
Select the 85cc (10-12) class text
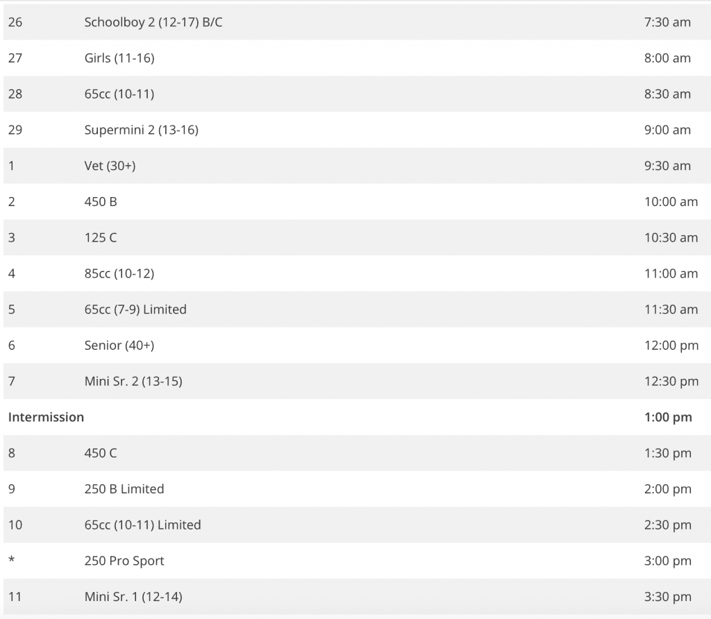pos(119,273)
